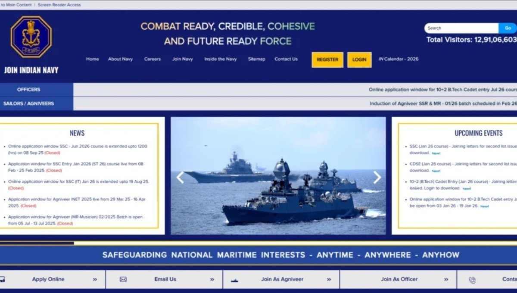Click the phone icon next to Contact

click(x=472, y=279)
